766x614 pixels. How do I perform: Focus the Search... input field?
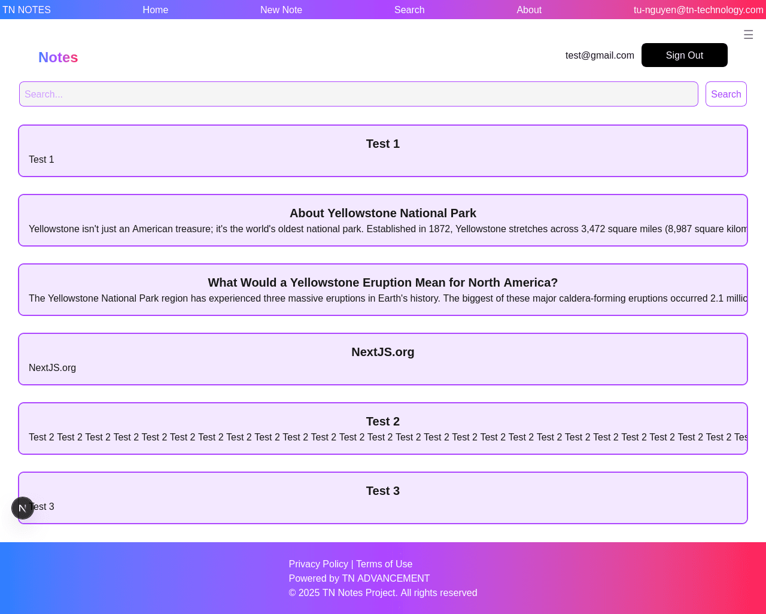click(x=358, y=95)
